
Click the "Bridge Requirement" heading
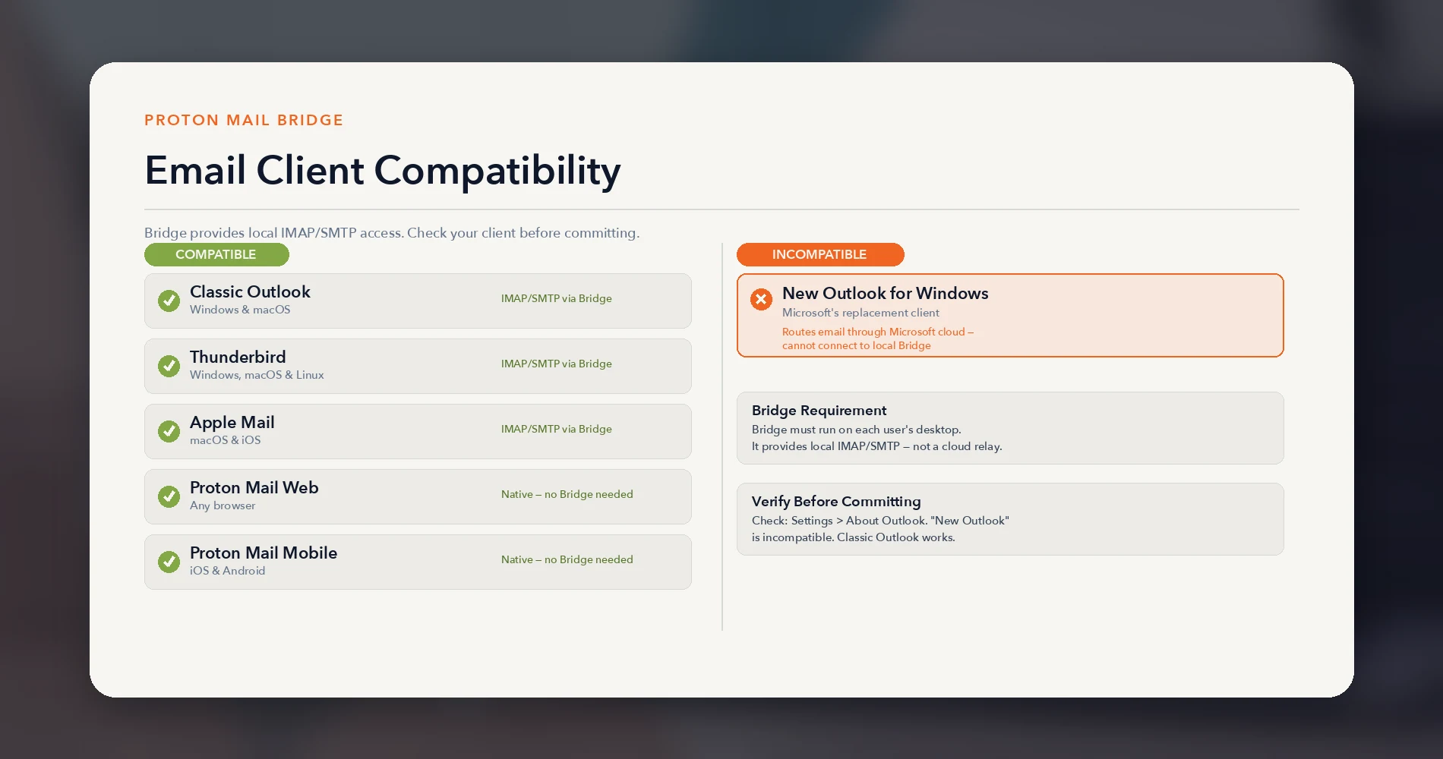(x=819, y=411)
